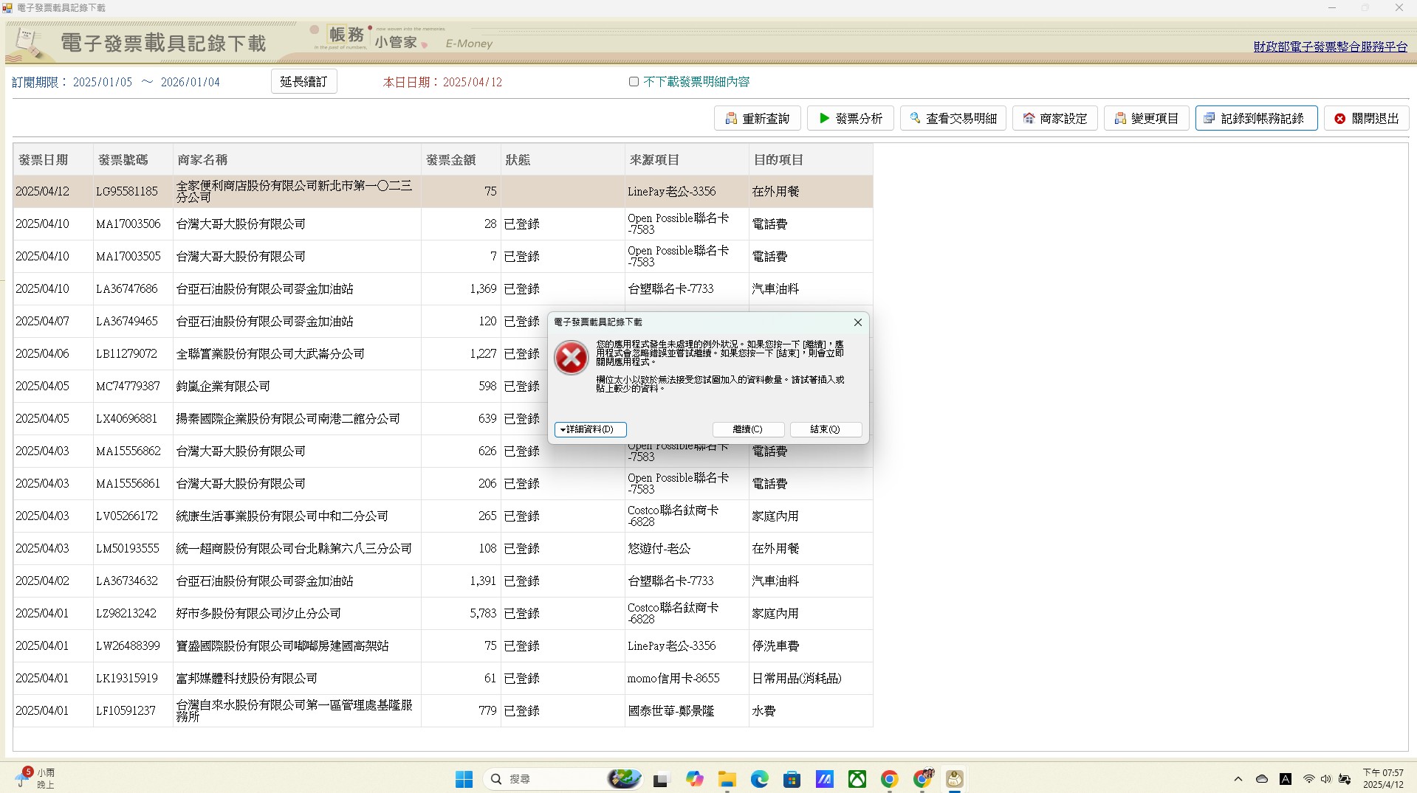Select invoice number LA36747686
Screen dimensions: 1417x793
click(x=126, y=288)
